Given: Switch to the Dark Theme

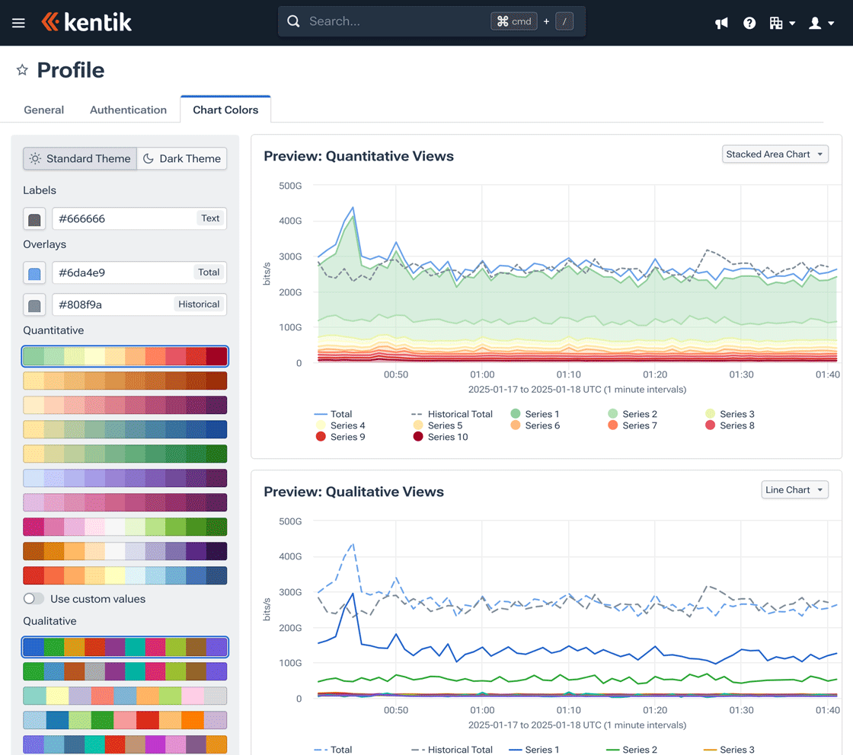Looking at the screenshot, I should tap(181, 158).
